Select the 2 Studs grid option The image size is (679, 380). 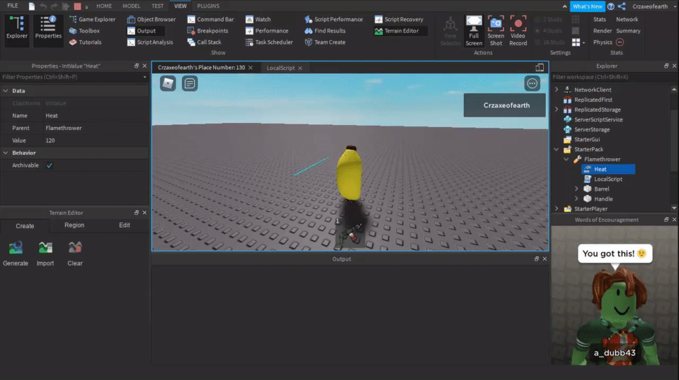tap(549, 20)
